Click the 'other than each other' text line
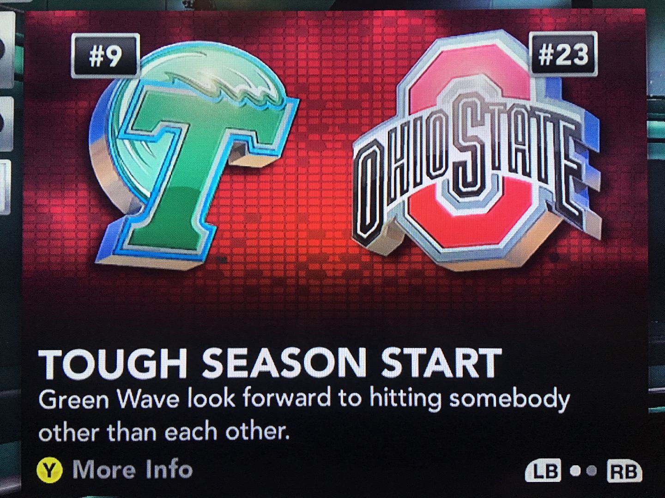 pos(164,432)
